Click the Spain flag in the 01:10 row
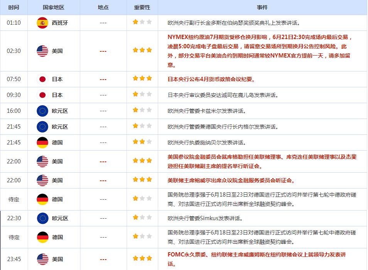The image size is (368, 270). coord(42,23)
